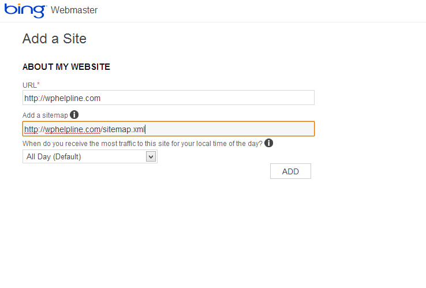The width and height of the screenshot is (426, 288).
Task: Focus the URL input containing http://wphelpline.com
Action: (x=169, y=98)
